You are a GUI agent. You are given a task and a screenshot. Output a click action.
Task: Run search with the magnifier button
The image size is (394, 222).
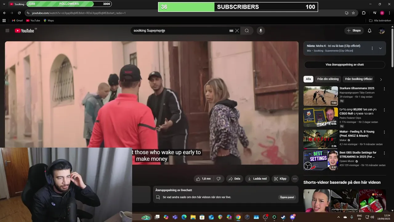[x=247, y=31]
